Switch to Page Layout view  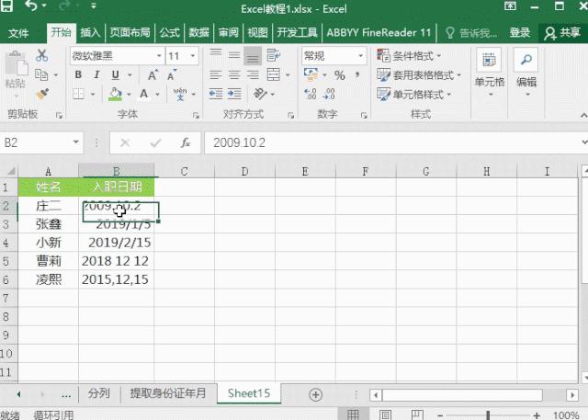click(x=385, y=414)
